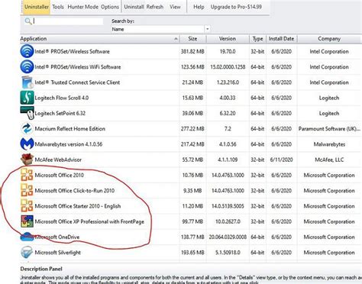Switch to the Uninstaller tab
Screen dimensions: 362x284
tap(37, 7)
